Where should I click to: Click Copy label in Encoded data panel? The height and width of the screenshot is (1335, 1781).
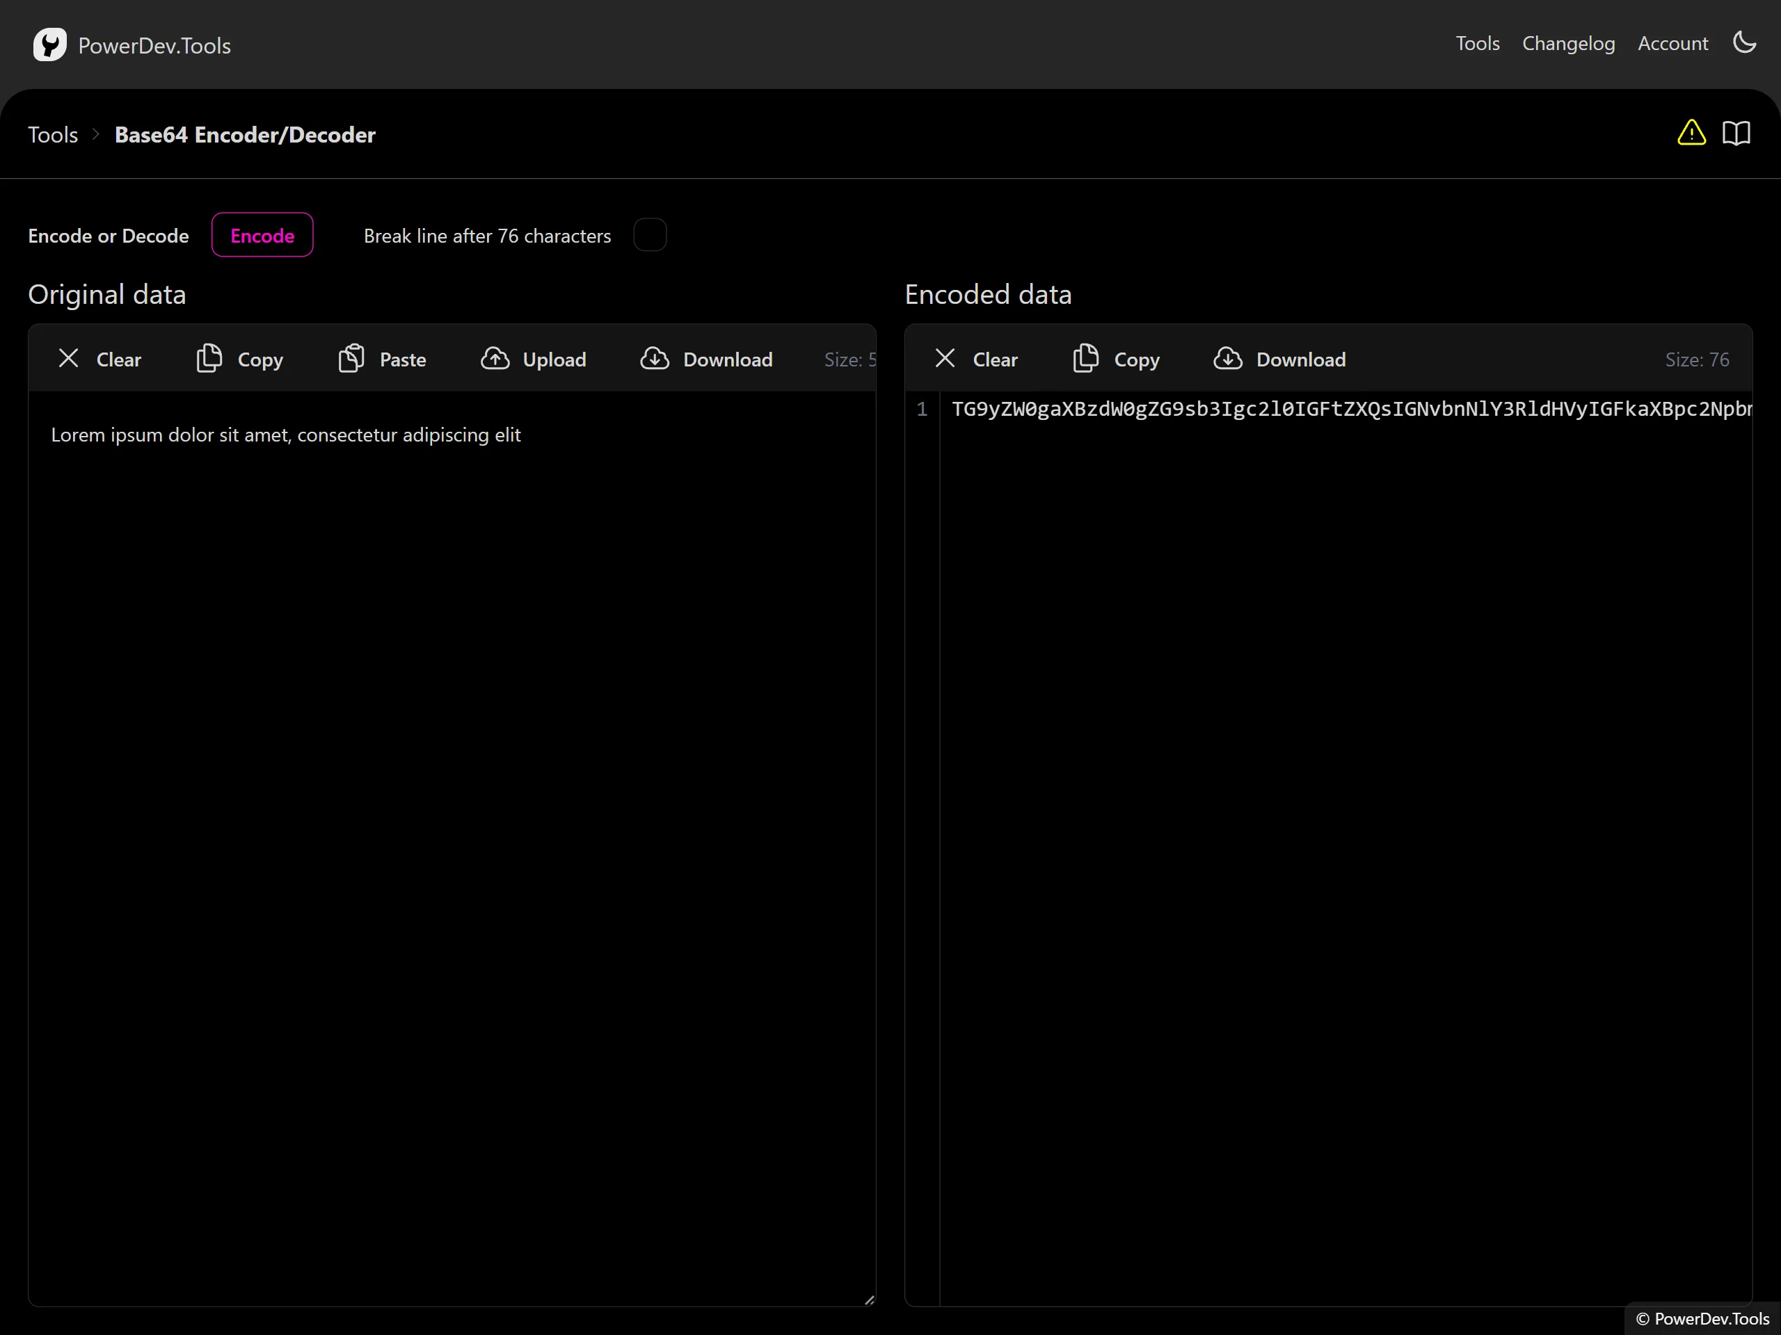point(1137,359)
